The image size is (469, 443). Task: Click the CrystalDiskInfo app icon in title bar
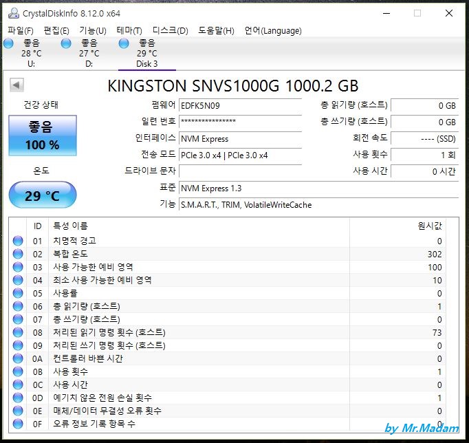(14, 13)
